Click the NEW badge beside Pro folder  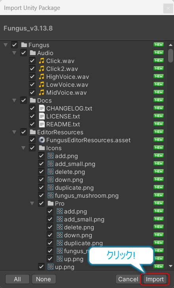pyautogui.click(x=159, y=203)
